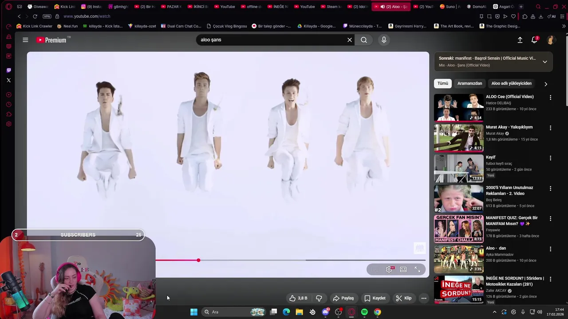Click the red playhead scrubber dot

tap(198, 260)
